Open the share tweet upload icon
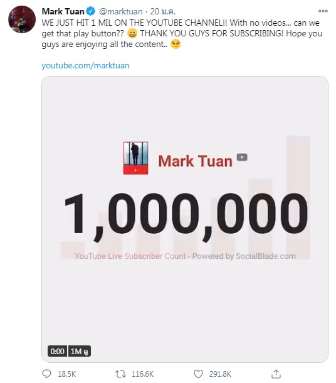The height and width of the screenshot is (383, 336). 276,374
